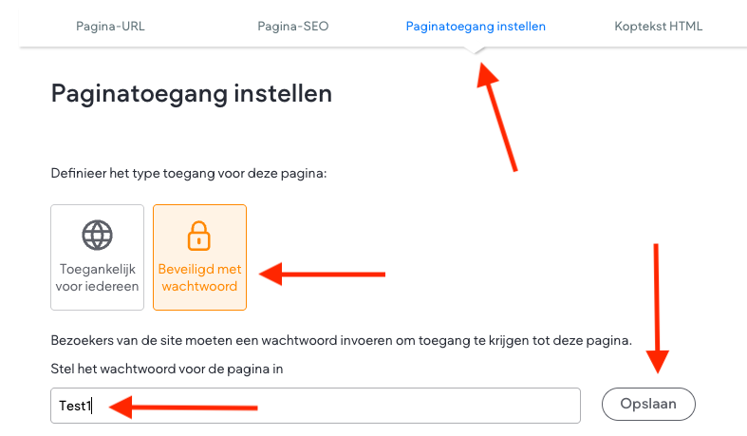The width and height of the screenshot is (747, 436).
Task: Click the 'Stel het wachtwoord' field label
Action: [x=167, y=369]
